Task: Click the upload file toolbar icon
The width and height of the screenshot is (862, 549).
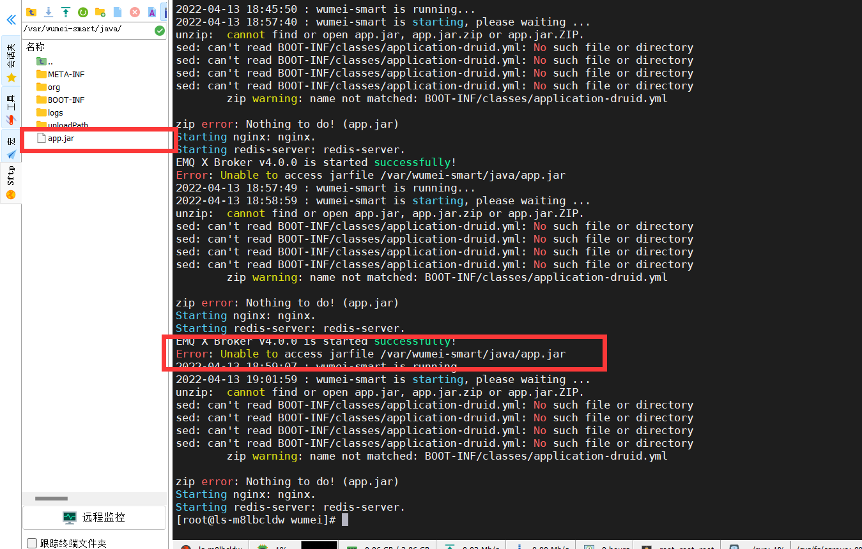Action: pyautogui.click(x=66, y=11)
